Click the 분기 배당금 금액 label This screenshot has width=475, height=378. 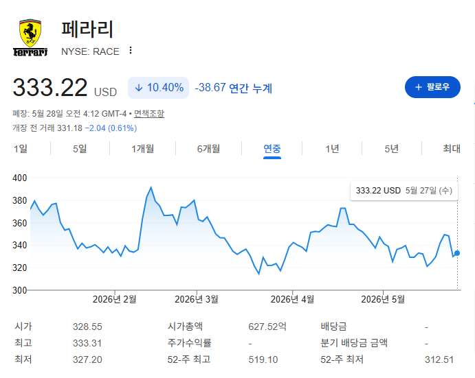tap(354, 343)
